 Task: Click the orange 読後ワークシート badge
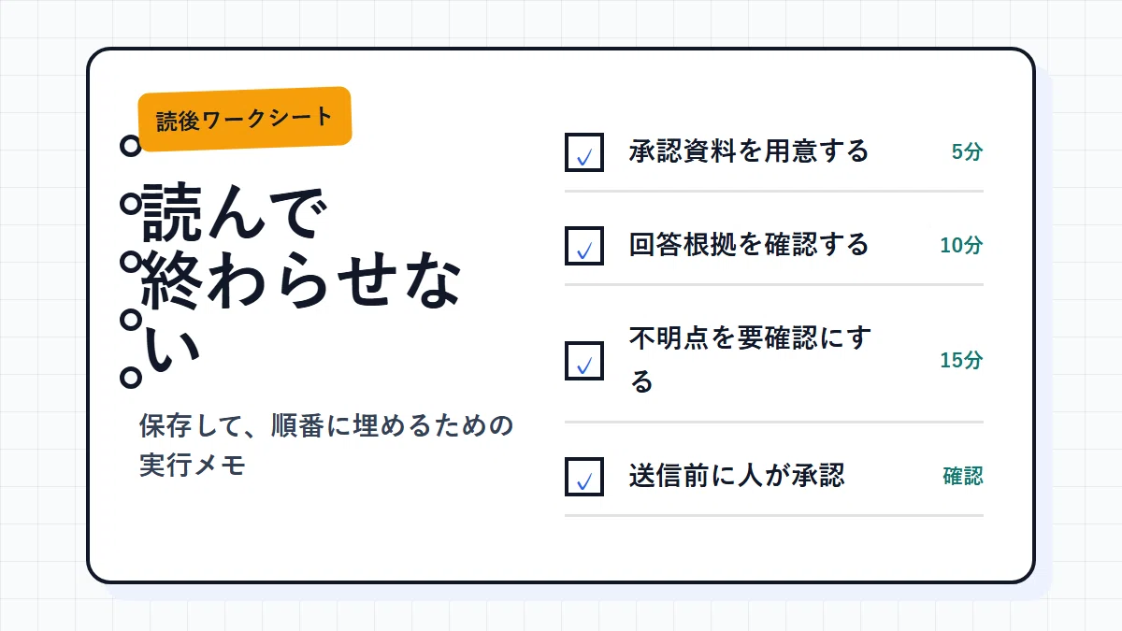[x=244, y=119]
